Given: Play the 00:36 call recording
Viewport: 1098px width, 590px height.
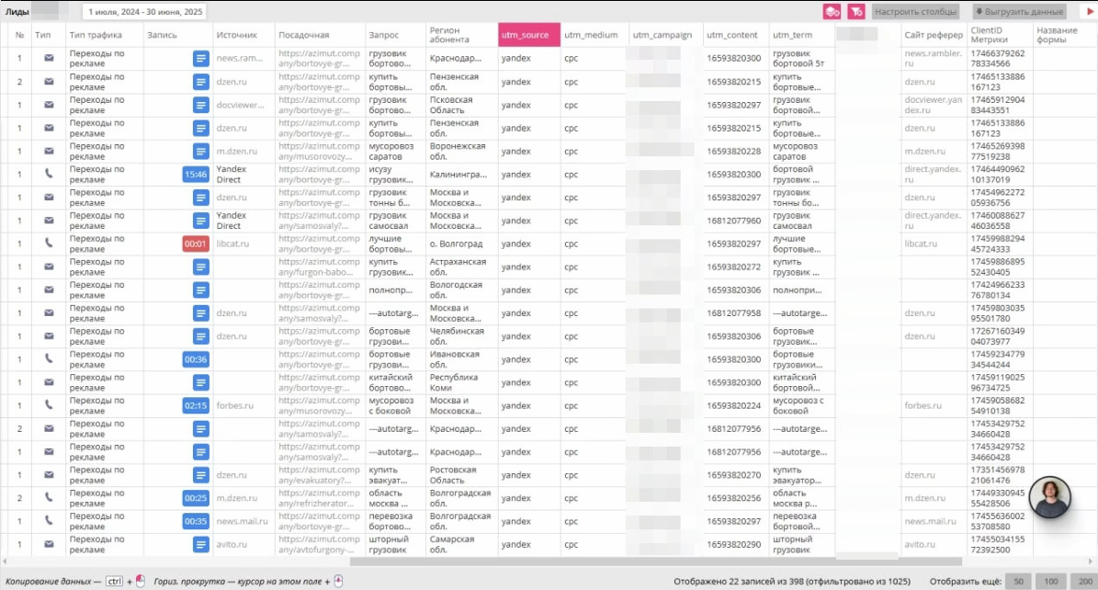Looking at the screenshot, I should click(x=196, y=359).
